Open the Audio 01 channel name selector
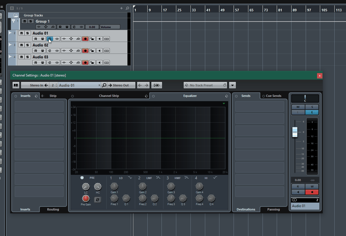 [79, 85]
